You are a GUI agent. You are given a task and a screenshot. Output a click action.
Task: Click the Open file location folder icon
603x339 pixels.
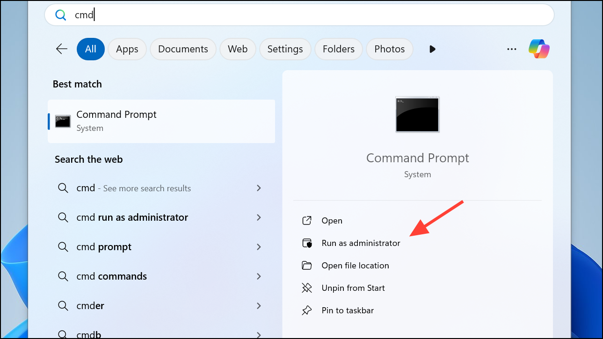307,266
